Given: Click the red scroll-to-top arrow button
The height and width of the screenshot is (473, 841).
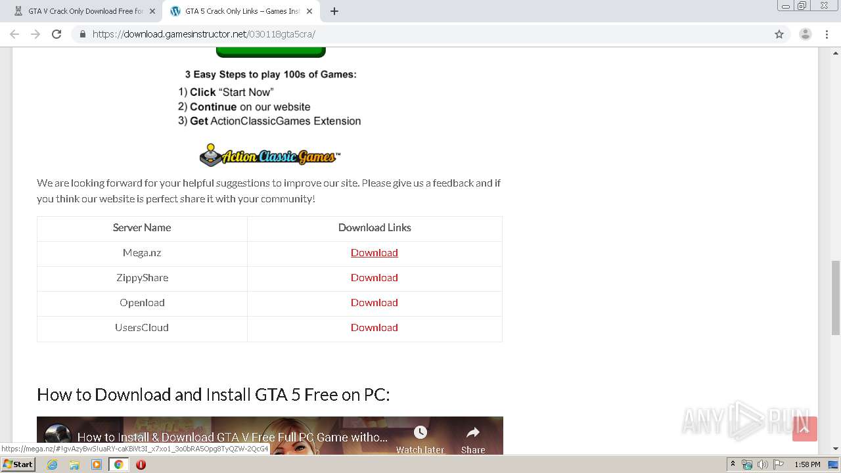Looking at the screenshot, I should point(805,429).
